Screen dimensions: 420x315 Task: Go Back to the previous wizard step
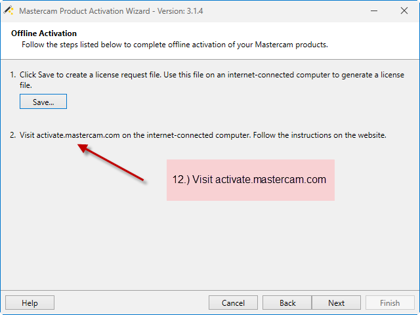pos(287,303)
